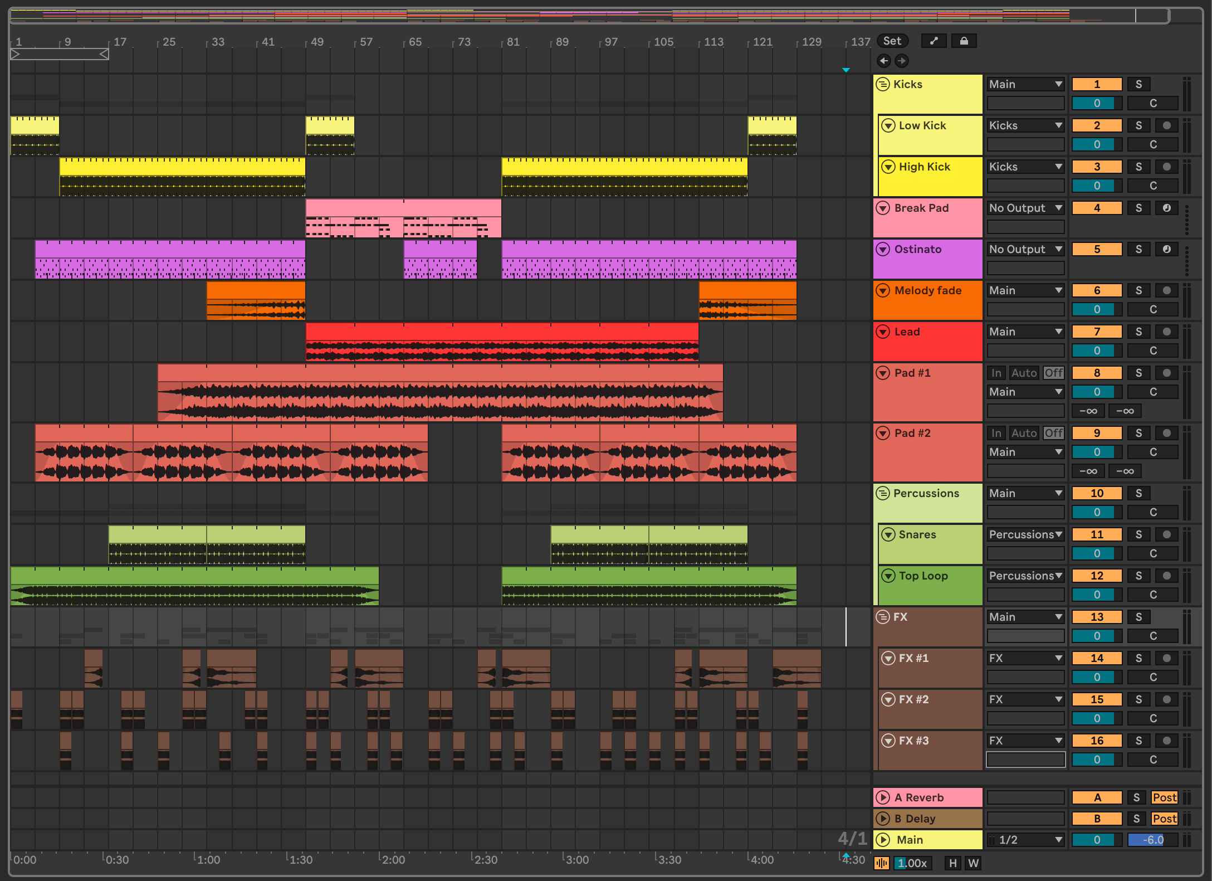The image size is (1212, 881).
Task: Adjust the Kicks track volume field
Action: click(x=1097, y=103)
